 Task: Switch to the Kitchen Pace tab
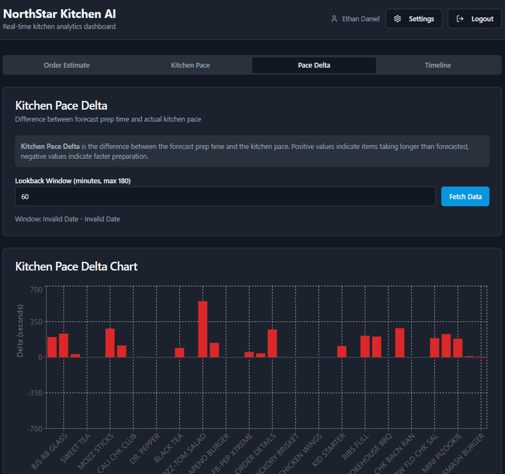point(190,65)
